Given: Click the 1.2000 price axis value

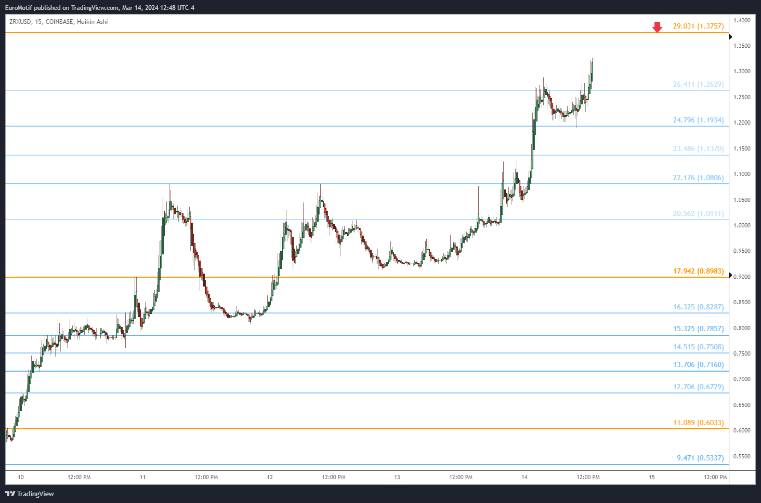Looking at the screenshot, I should 742,123.
